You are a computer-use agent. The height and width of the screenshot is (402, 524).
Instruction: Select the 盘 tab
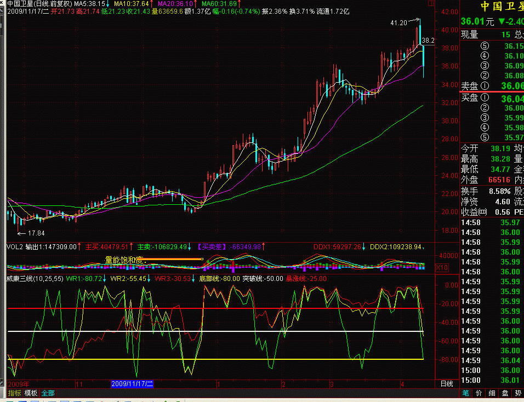coord(505,393)
